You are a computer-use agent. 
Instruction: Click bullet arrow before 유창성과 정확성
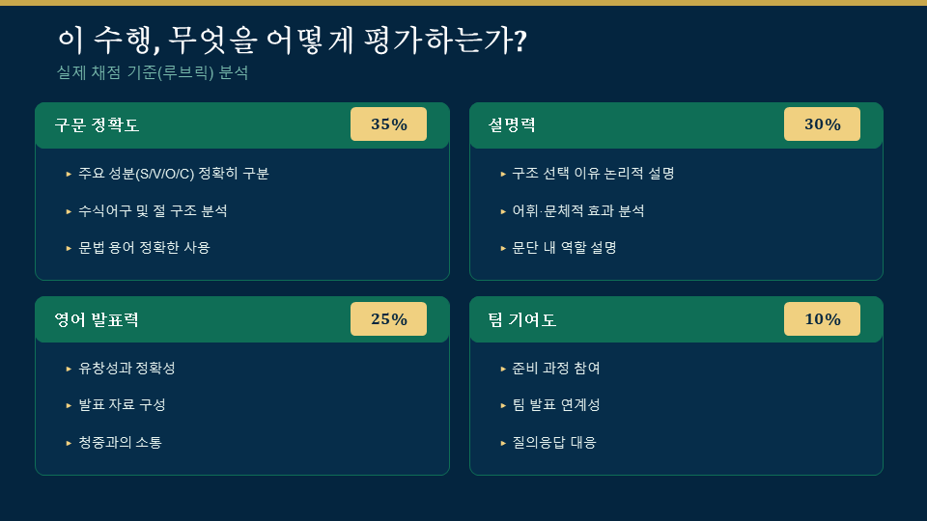pyautogui.click(x=69, y=369)
